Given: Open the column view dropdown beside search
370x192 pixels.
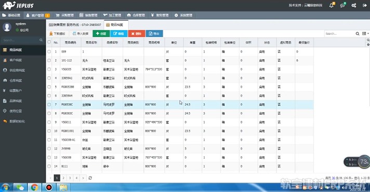Looking at the screenshot, I should [365, 34].
